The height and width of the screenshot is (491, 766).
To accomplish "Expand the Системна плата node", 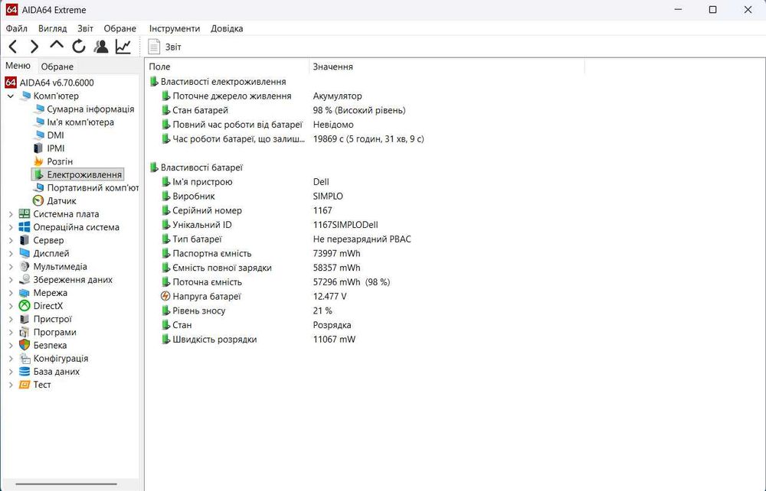I will (x=11, y=214).
